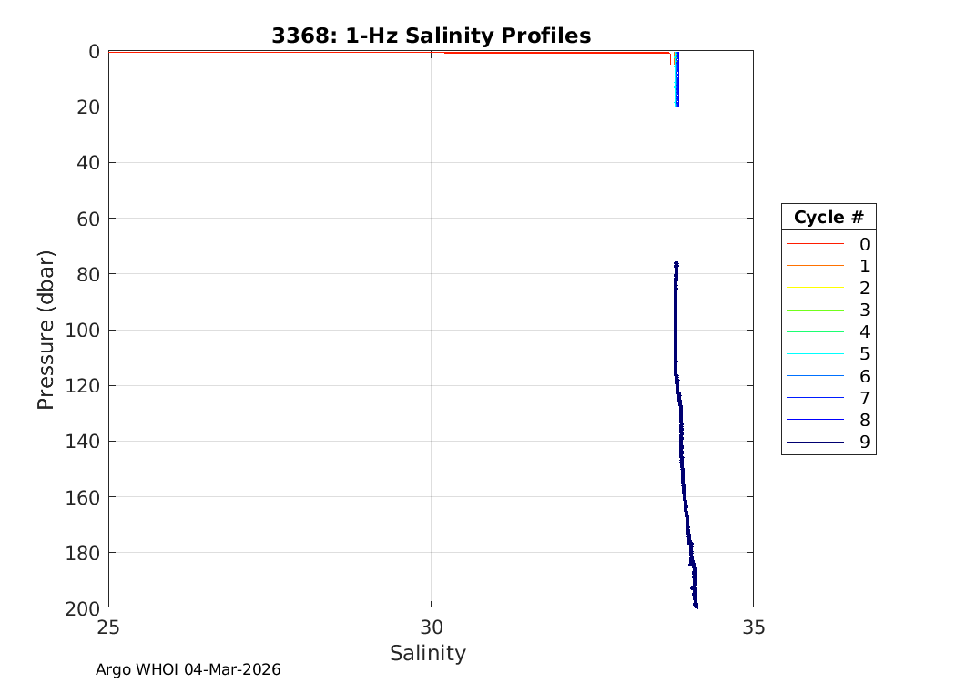Click the cyan Cycle 5 legend line
This screenshot has width=956, height=683.
click(816, 354)
